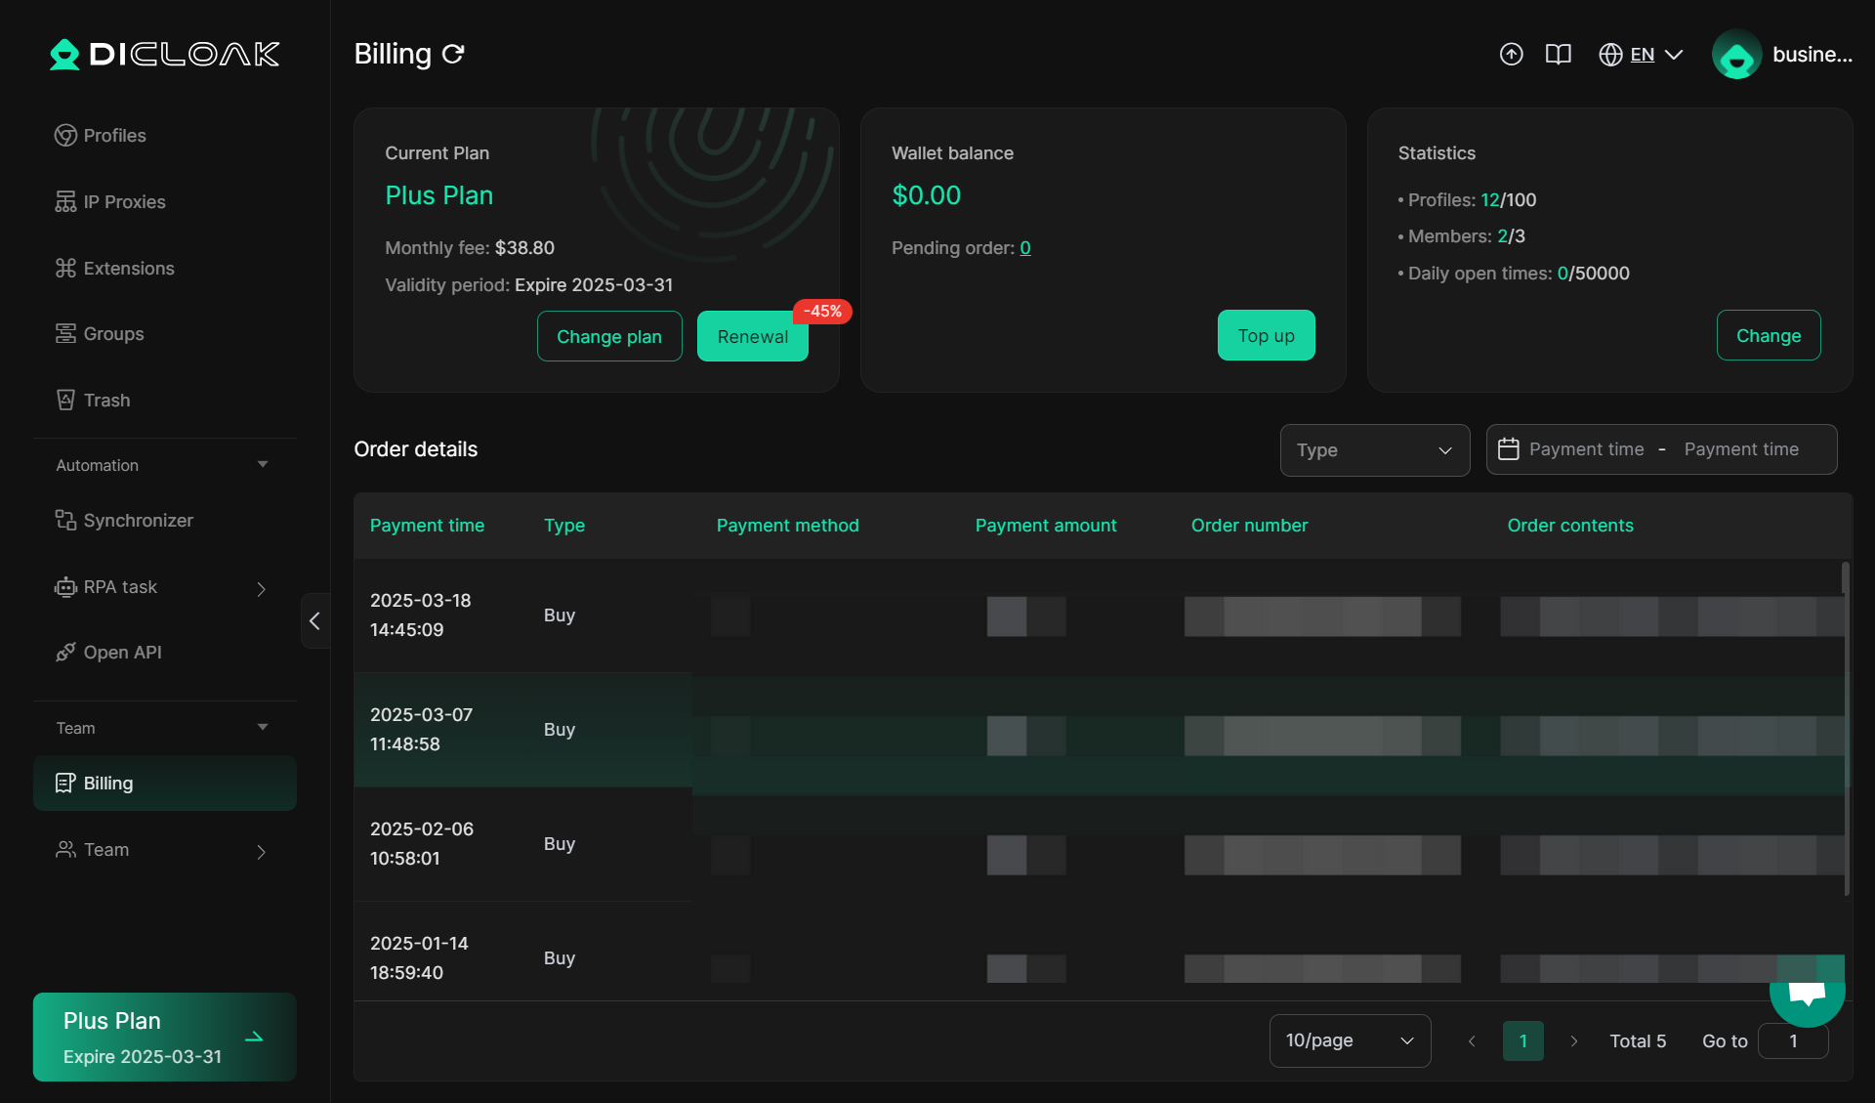Collapse sidebar with the left chevron handle
The width and height of the screenshot is (1875, 1103).
(x=314, y=620)
